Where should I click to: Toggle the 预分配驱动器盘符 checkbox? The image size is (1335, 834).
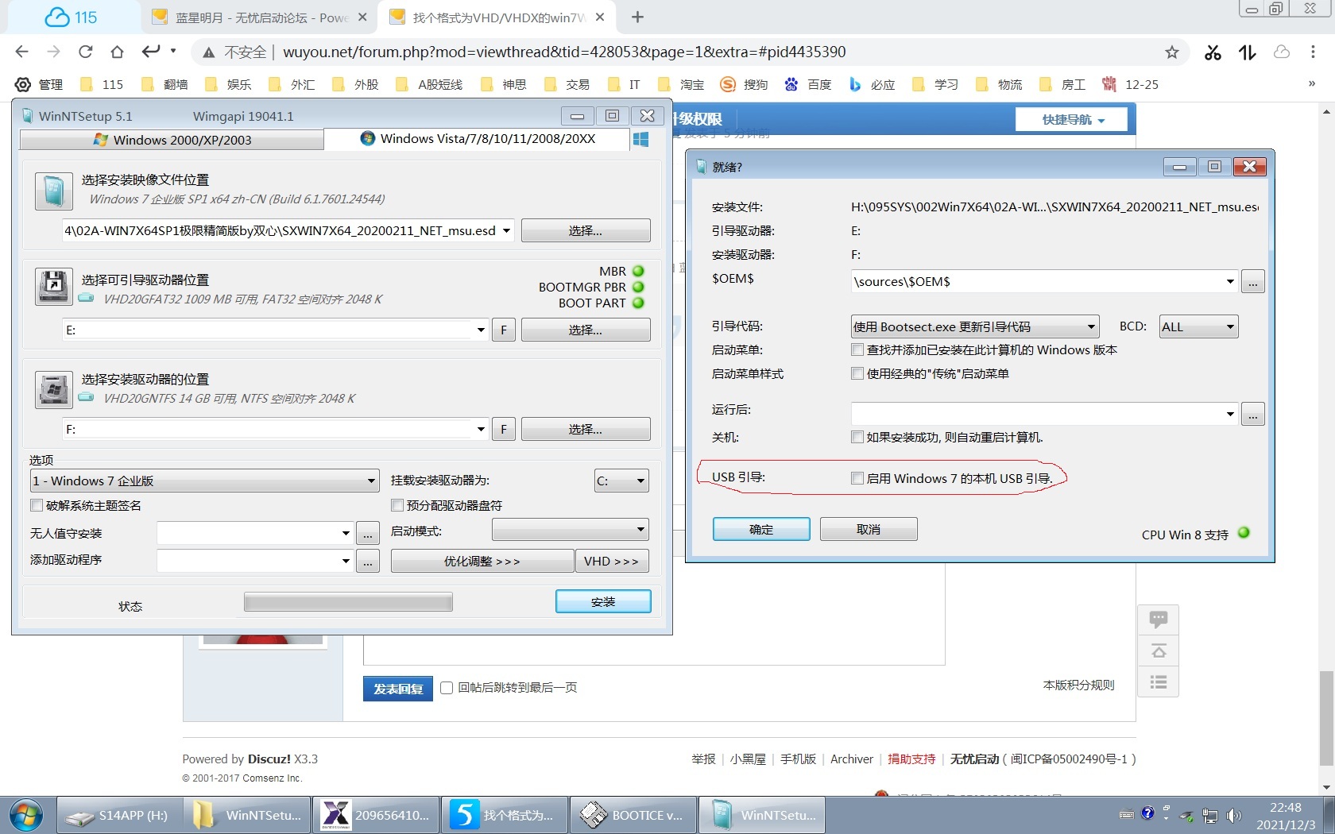397,505
